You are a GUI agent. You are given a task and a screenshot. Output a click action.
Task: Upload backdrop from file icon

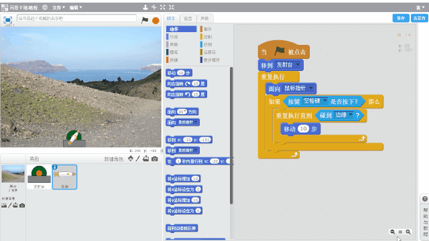(15, 206)
